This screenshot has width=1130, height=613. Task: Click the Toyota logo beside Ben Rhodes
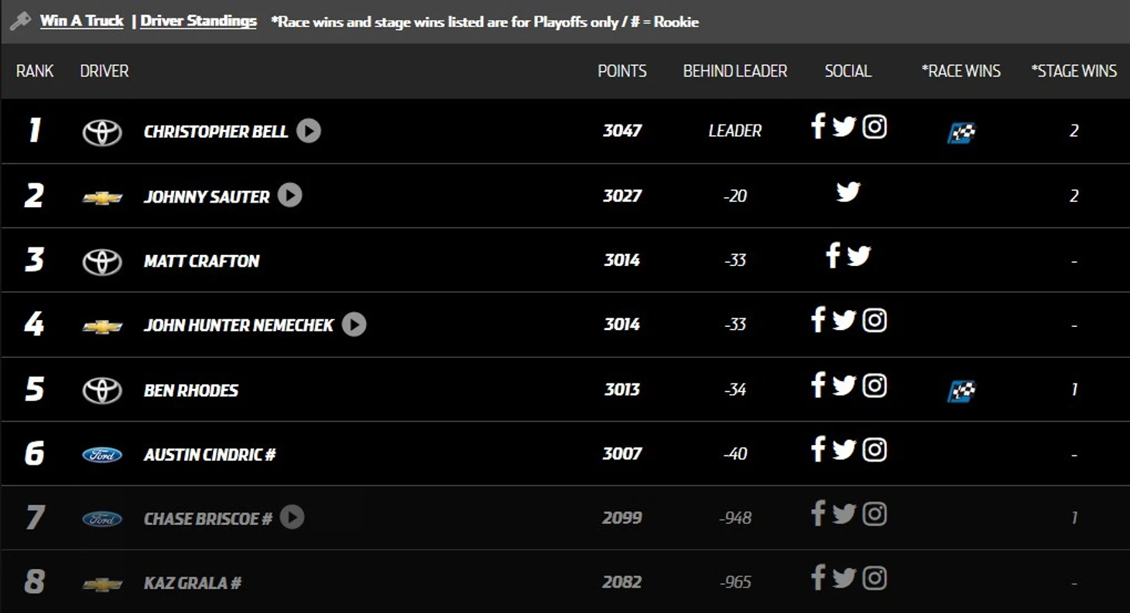pos(102,390)
